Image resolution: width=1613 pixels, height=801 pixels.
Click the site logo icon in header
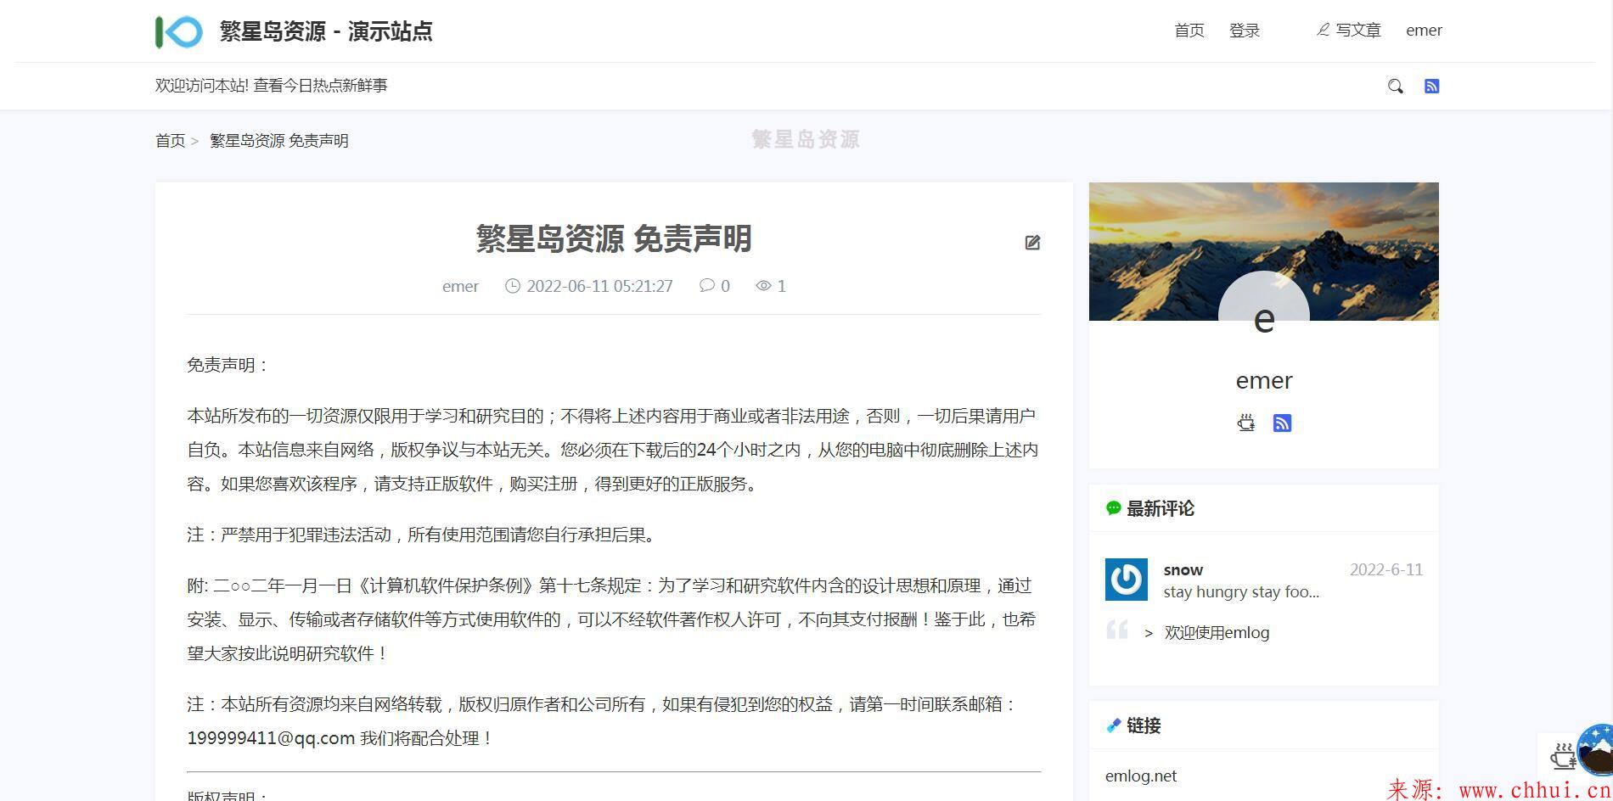pos(179,32)
